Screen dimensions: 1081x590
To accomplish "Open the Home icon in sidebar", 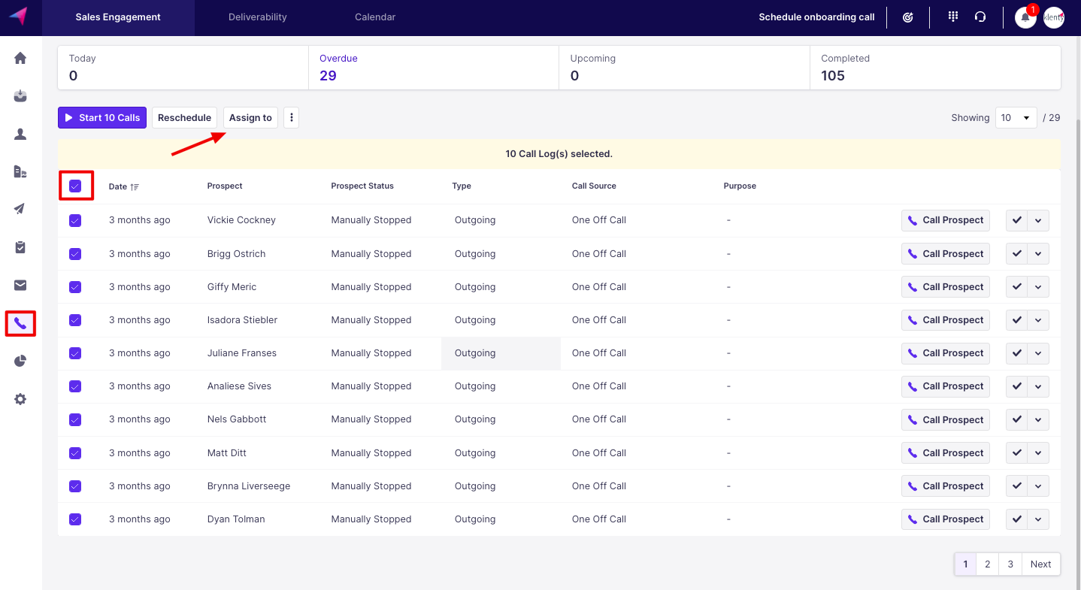I will pos(20,58).
